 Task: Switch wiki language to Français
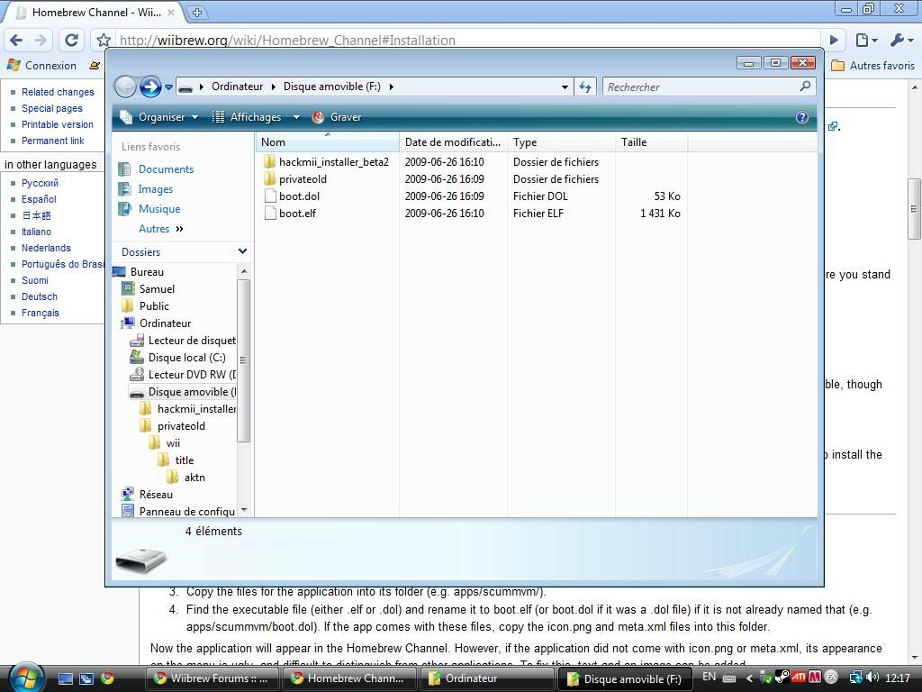coord(40,313)
